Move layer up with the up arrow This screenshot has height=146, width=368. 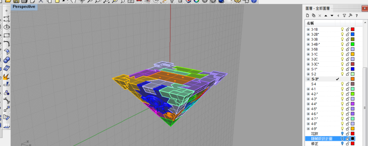[326, 15]
